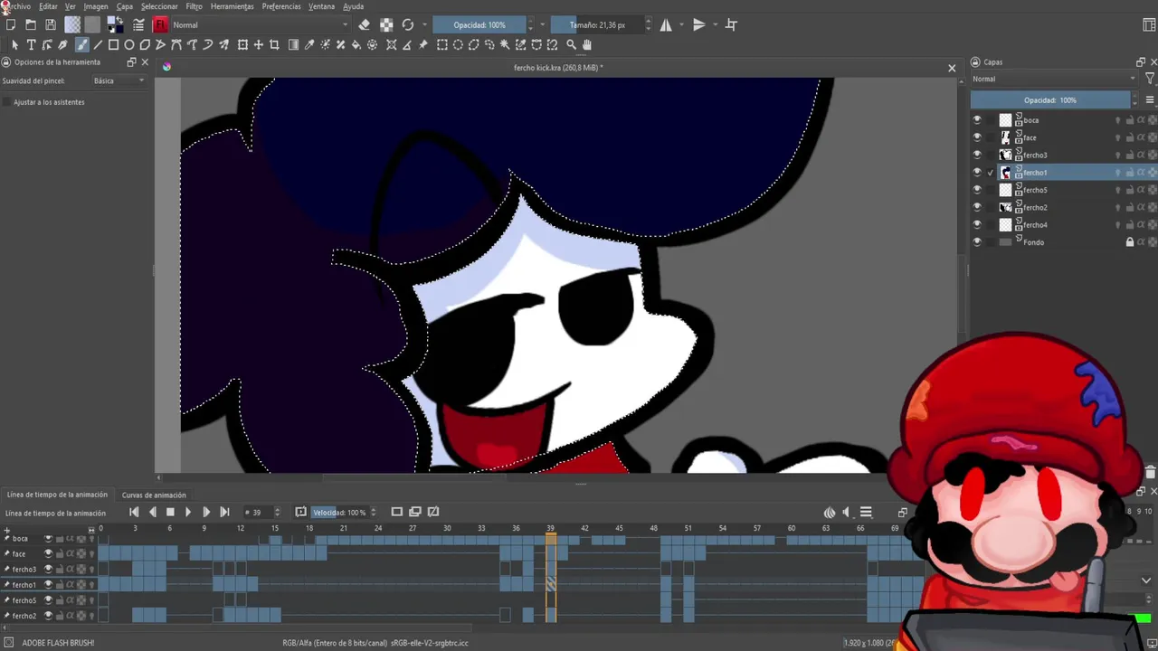Stop animation playback
Screen dimensions: 1158x651
coord(170,513)
